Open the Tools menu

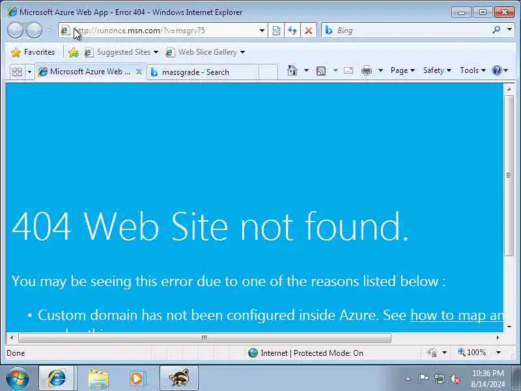[473, 70]
